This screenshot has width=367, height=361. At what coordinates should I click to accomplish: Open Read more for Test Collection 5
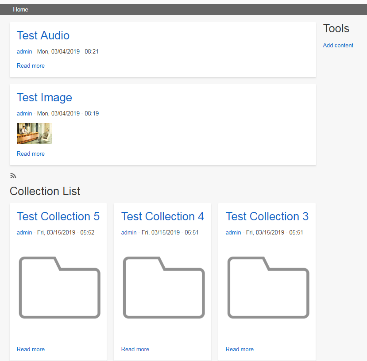(x=31, y=349)
